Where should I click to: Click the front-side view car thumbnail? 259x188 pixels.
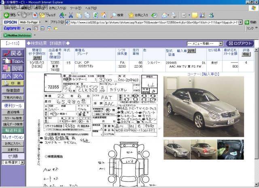click(x=177, y=150)
